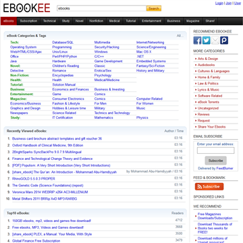
Task: Open the Database/SQL category
Action: click(x=63, y=43)
